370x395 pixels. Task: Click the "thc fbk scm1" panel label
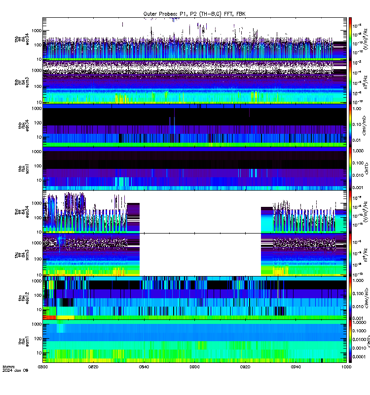coord(24,341)
